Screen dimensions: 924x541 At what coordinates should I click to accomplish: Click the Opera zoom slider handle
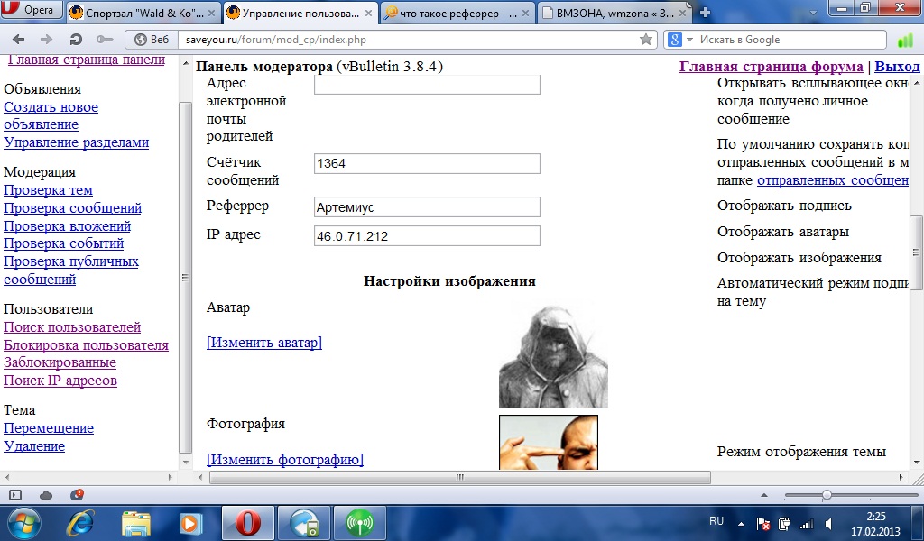click(x=827, y=495)
